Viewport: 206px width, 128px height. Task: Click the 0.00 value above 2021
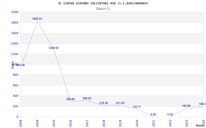pyautogui.click(x=153, y=114)
